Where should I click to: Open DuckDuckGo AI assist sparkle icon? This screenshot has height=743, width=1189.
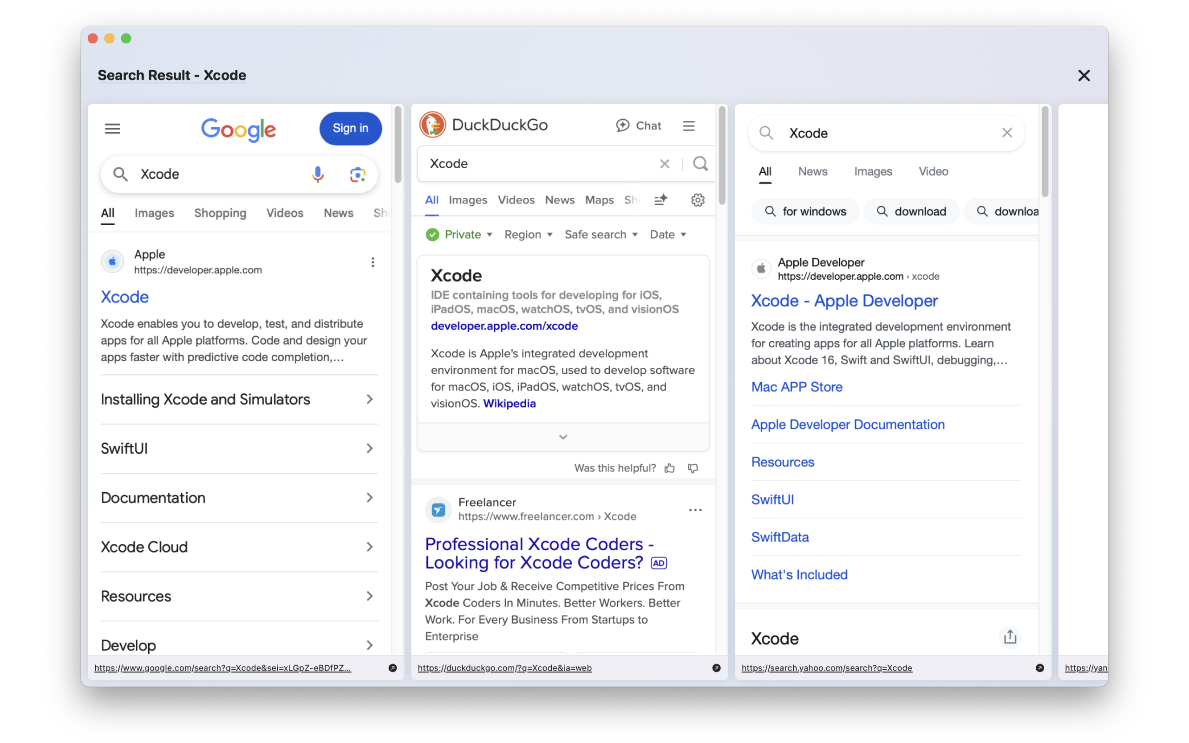(661, 200)
